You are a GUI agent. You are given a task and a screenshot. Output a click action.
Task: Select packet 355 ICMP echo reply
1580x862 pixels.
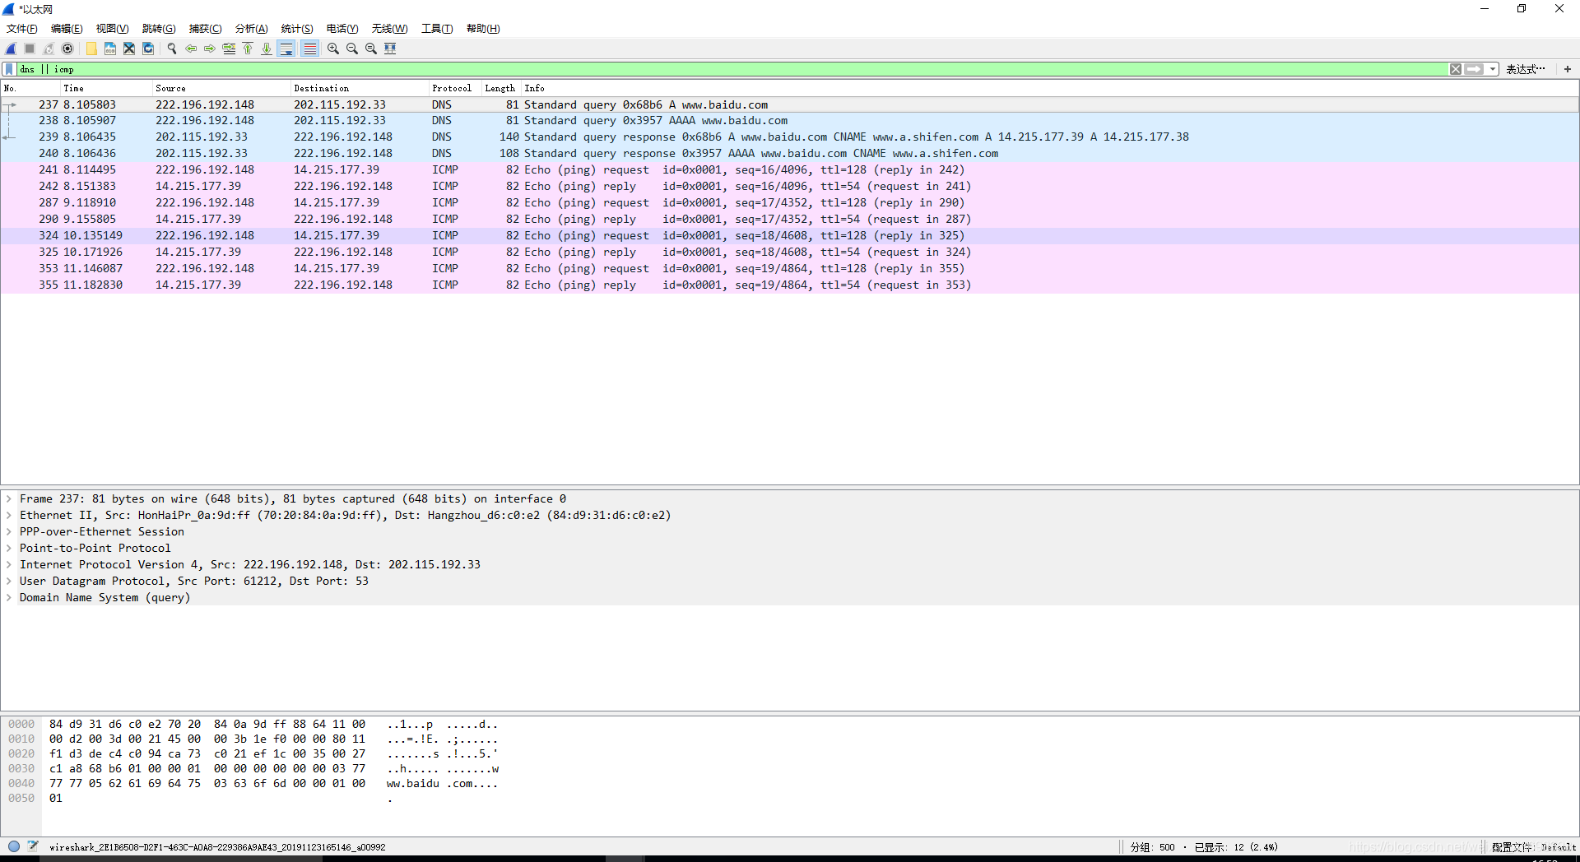click(790, 285)
